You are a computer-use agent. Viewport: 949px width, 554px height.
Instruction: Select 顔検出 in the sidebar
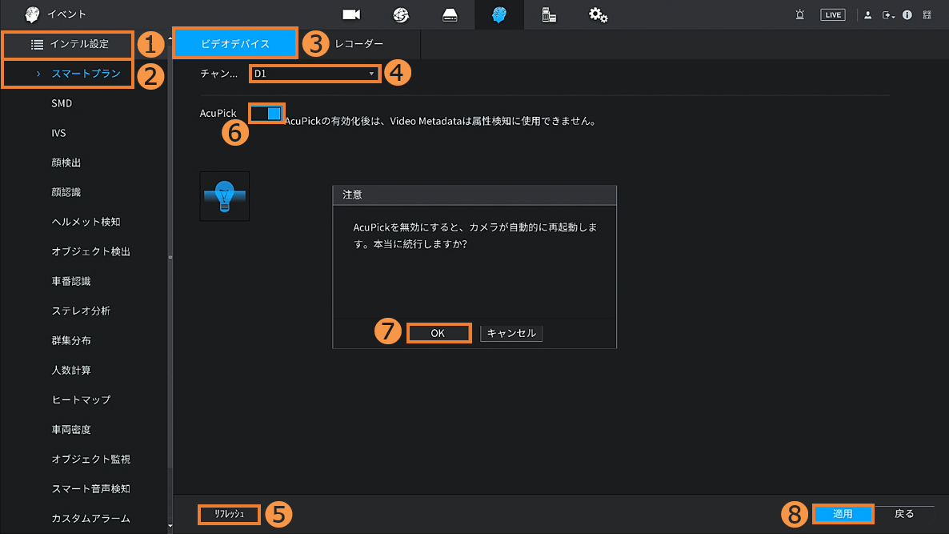(x=66, y=163)
